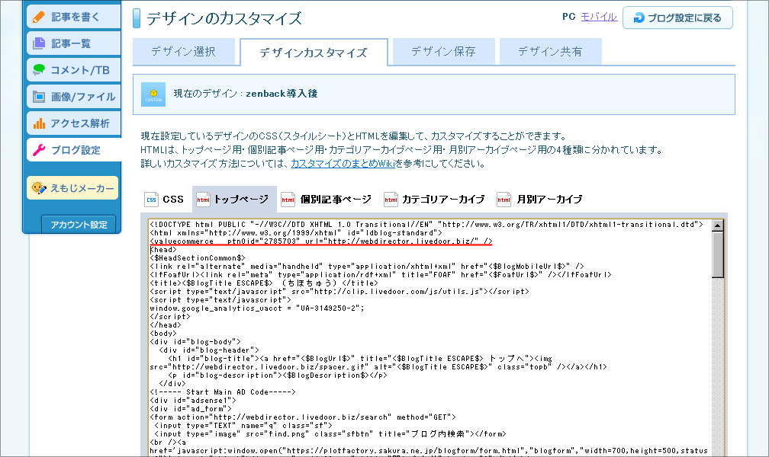The width and height of the screenshot is (769, 457).
Task: Click the <div id="blog-body"> code line
Action: tap(195, 341)
